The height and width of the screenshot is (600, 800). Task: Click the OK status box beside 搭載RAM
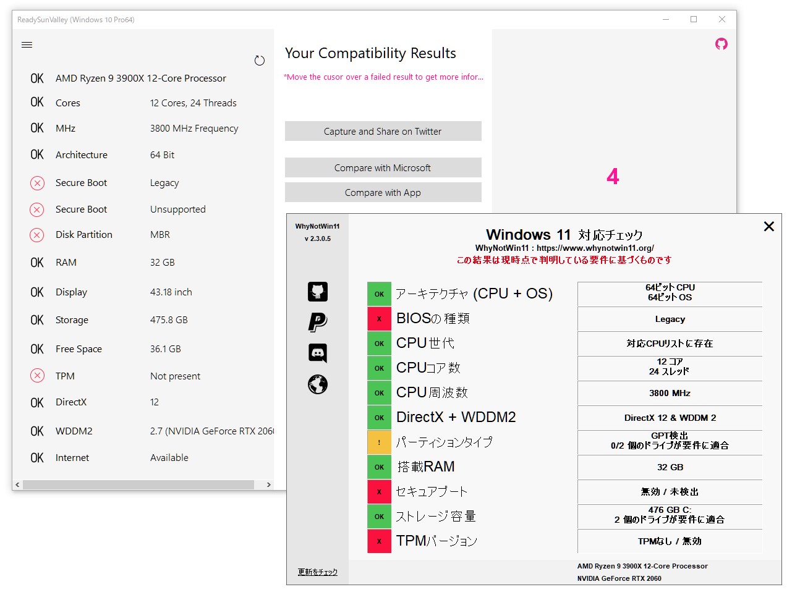point(380,467)
